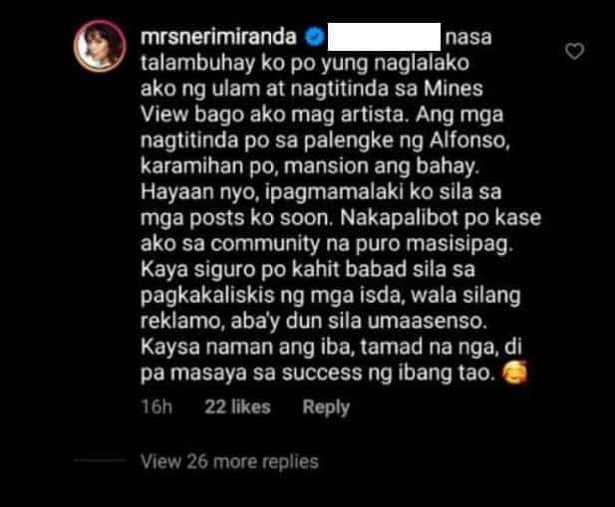Open the whited-out mentioned user tag

pyautogui.click(x=384, y=37)
